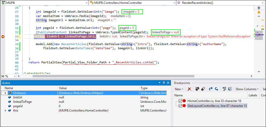Click the NullReferenceException message on line 33
266x127 pixels.
(198, 36)
